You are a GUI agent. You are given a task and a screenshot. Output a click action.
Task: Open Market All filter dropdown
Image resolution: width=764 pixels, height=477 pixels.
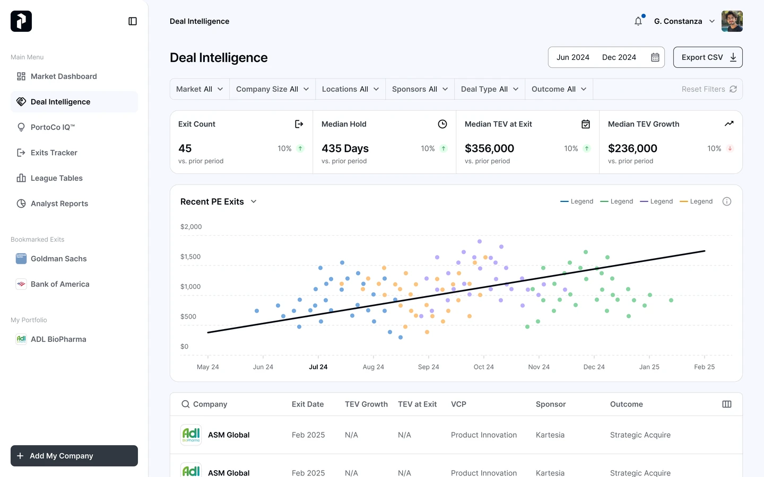point(199,89)
